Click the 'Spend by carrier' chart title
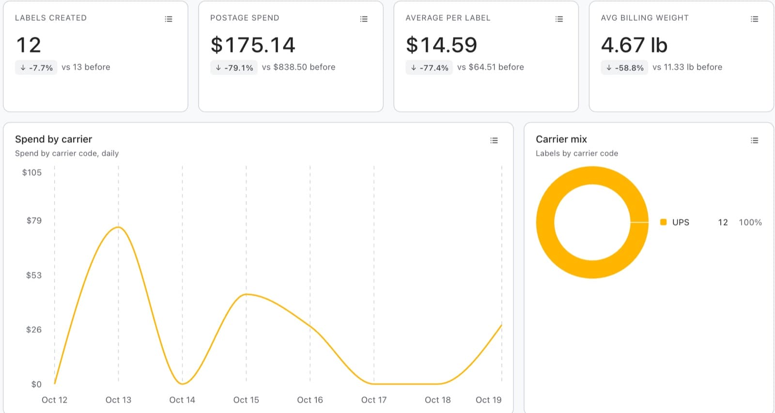 click(x=53, y=139)
